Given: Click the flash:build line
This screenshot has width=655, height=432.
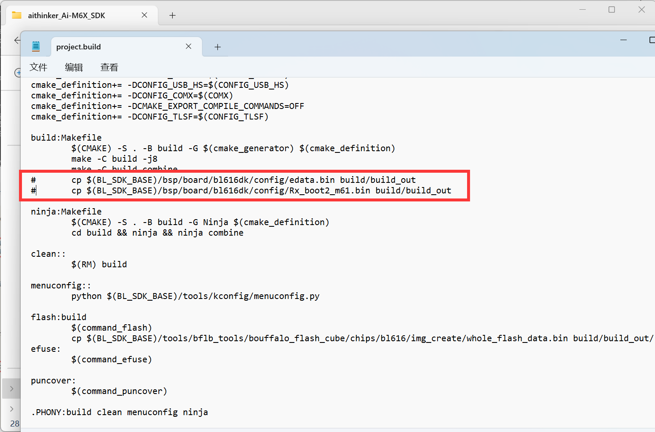Looking at the screenshot, I should tap(59, 317).
